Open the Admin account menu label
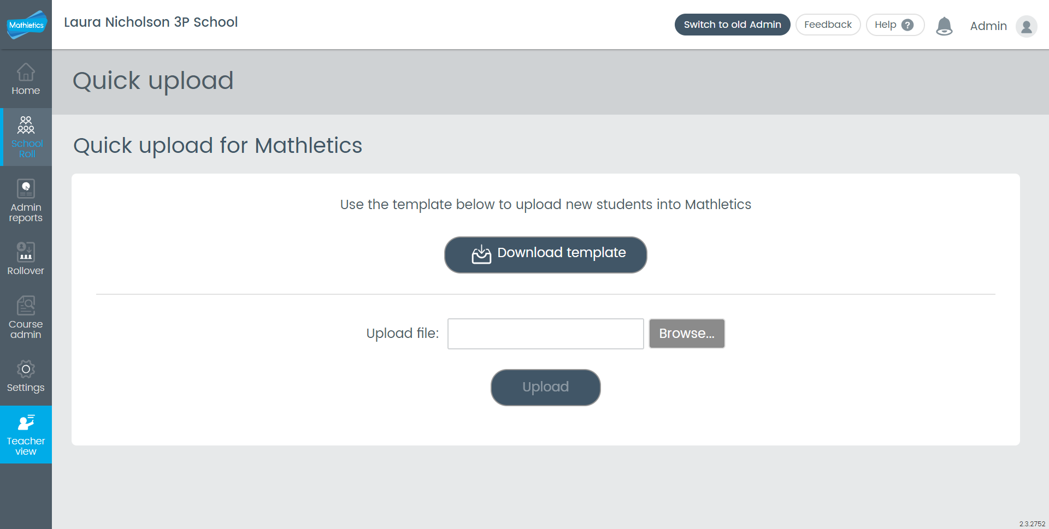Viewport: 1049px width, 529px height. pyautogui.click(x=988, y=26)
